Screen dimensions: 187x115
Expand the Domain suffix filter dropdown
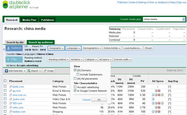click(x=122, y=60)
